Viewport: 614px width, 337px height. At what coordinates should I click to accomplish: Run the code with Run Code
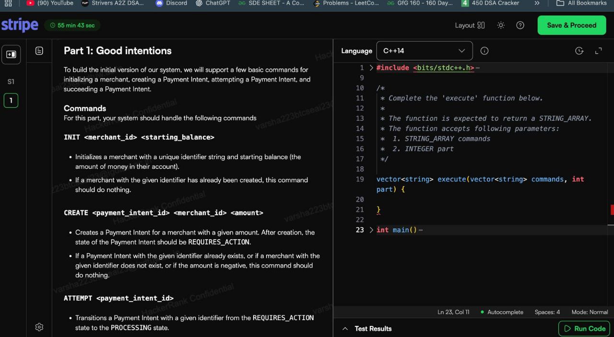click(x=584, y=328)
